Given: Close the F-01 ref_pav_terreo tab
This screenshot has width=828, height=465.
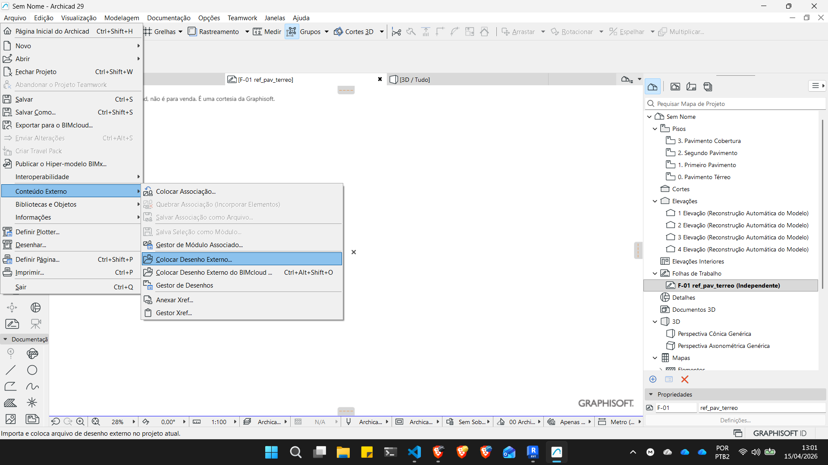Looking at the screenshot, I should coord(380,79).
